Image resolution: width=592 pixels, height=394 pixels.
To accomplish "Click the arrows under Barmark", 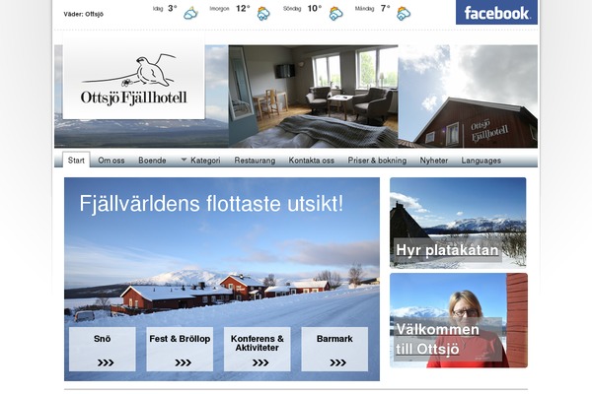I will pos(337,362).
